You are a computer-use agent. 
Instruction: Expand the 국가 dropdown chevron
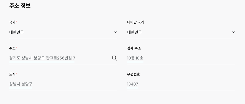click(x=115, y=32)
